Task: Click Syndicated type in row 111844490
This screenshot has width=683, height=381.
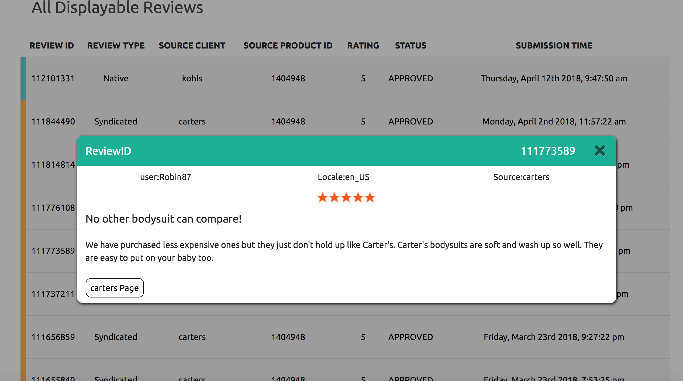Action: (x=116, y=122)
